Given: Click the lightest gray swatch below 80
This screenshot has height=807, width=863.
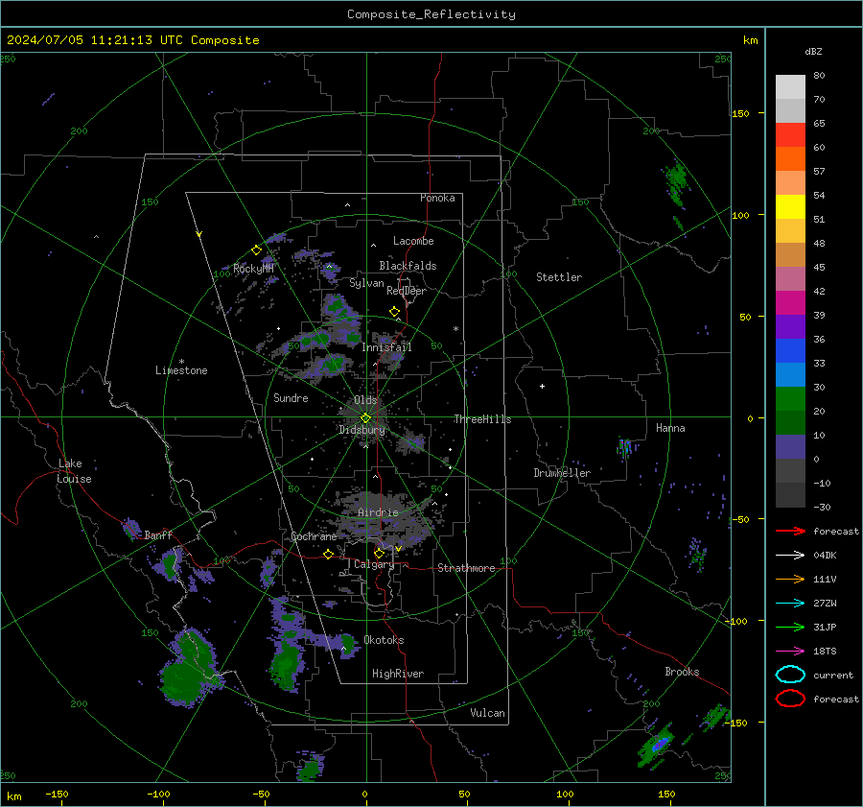Looking at the screenshot, I should click(790, 86).
